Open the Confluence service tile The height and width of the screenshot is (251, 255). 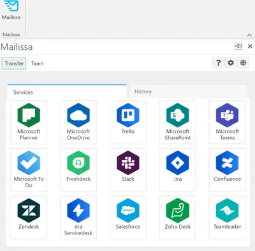click(x=227, y=170)
